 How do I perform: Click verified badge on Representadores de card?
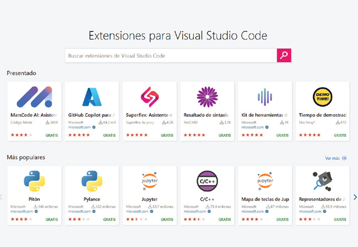point(324,211)
